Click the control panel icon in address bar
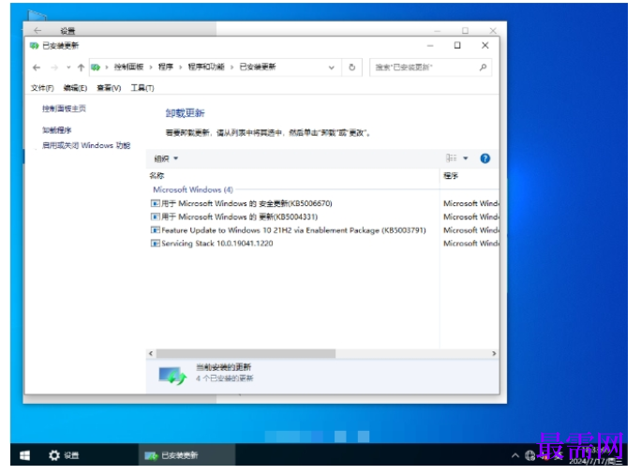The image size is (641, 475). point(96,67)
